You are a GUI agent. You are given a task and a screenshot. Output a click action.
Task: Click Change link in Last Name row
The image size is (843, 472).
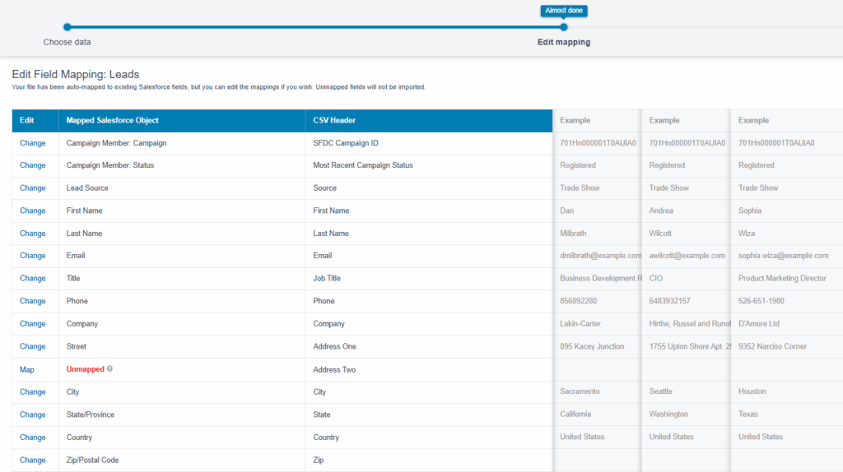[32, 233]
